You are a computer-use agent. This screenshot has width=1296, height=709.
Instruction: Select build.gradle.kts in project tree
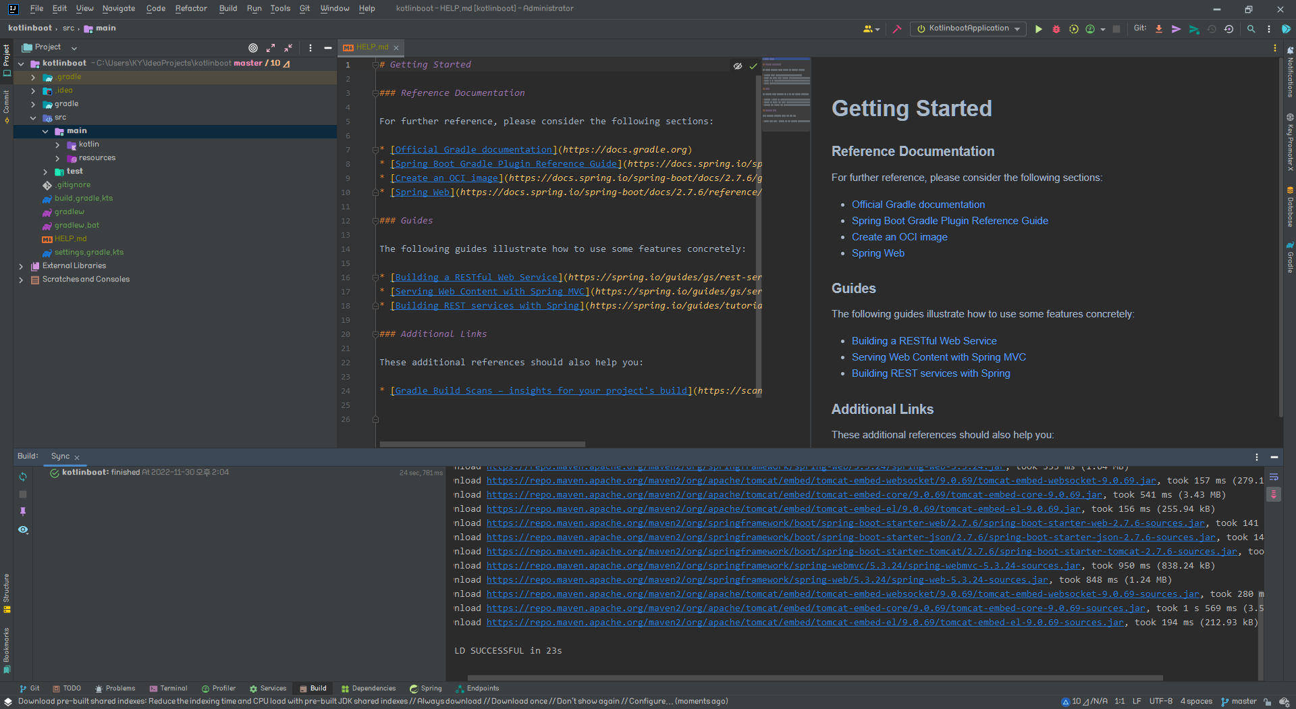[84, 199]
